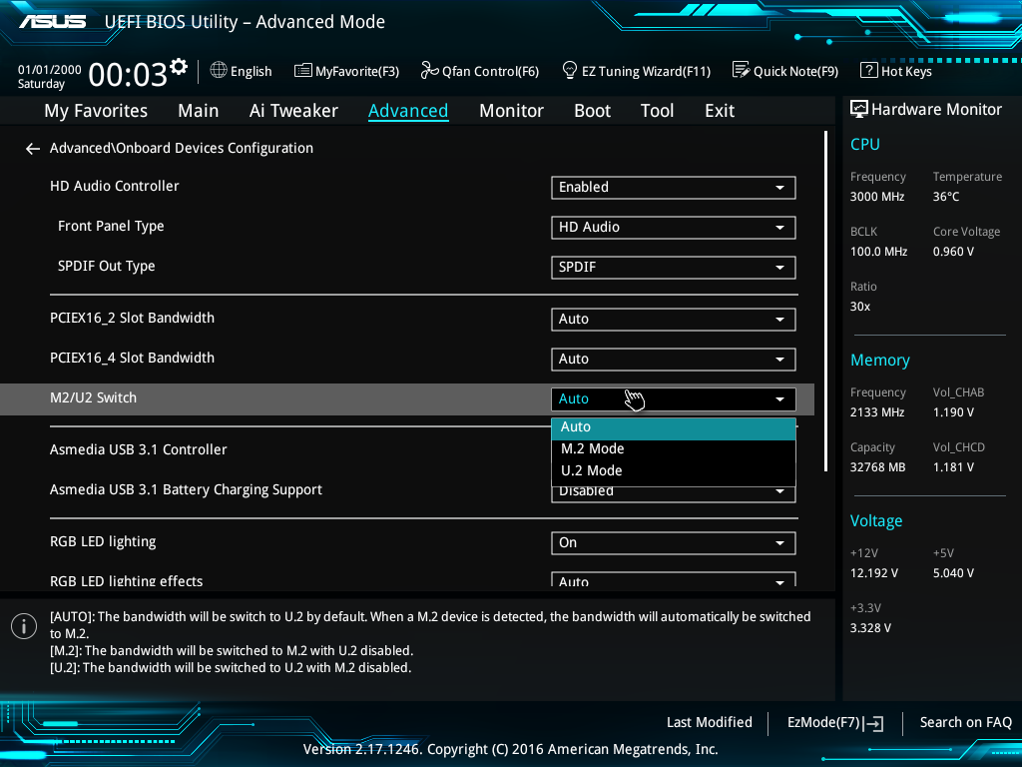Open PCIEX16_2 Slot Bandwidth dropdown

(x=674, y=319)
